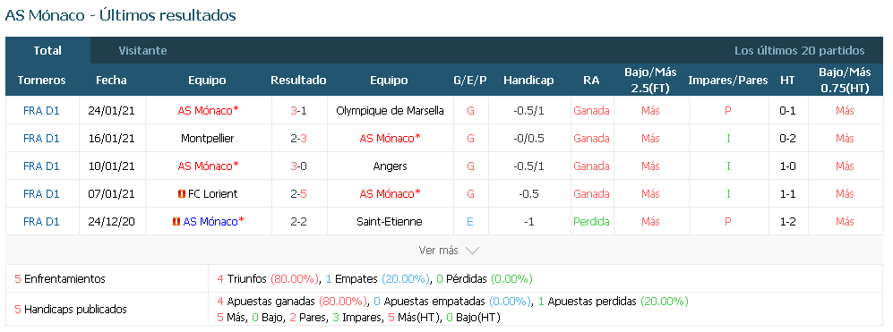Click the 2-2 draw result
Screen dimensions: 893x332
(x=299, y=222)
